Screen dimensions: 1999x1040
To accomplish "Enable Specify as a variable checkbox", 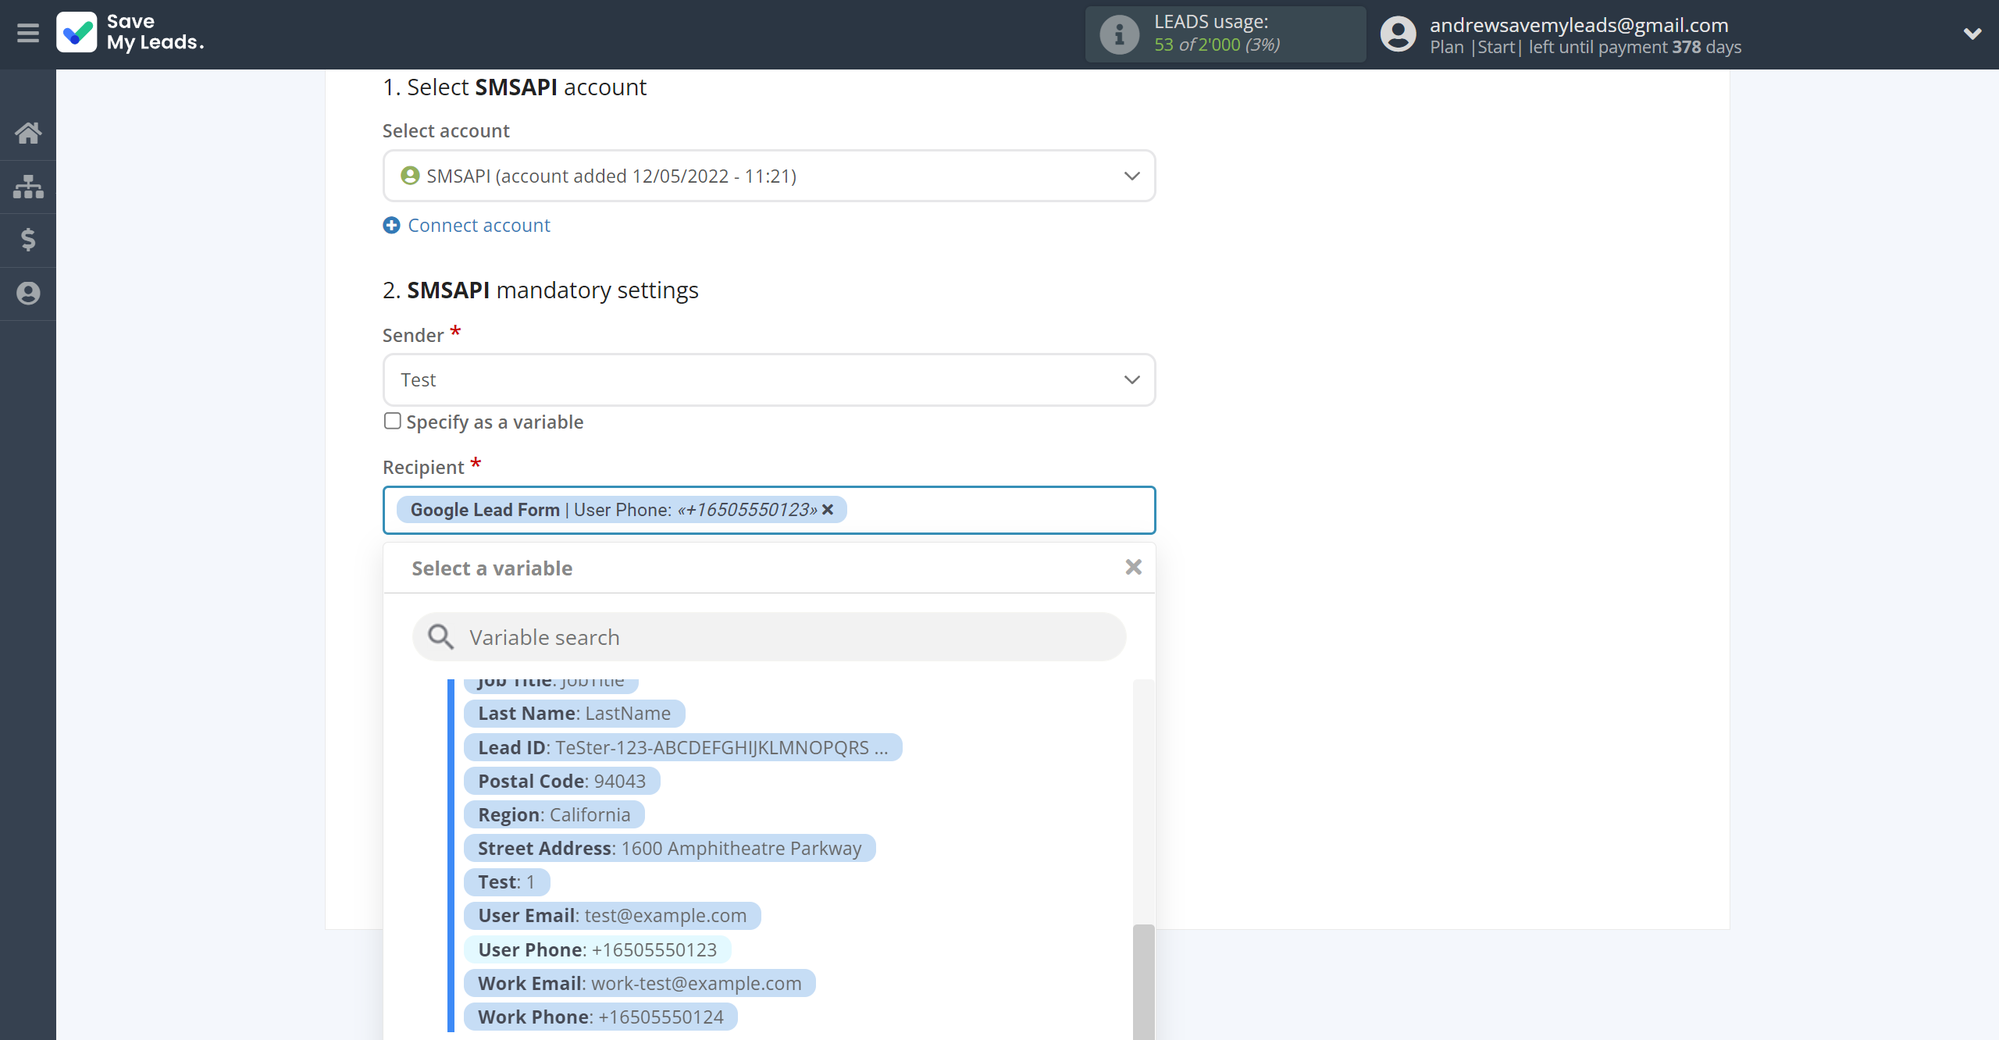I will 393,422.
